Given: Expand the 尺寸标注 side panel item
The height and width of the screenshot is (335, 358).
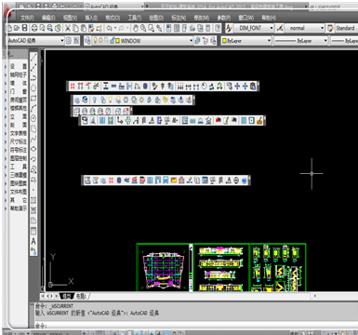Looking at the screenshot, I should click(16, 141).
